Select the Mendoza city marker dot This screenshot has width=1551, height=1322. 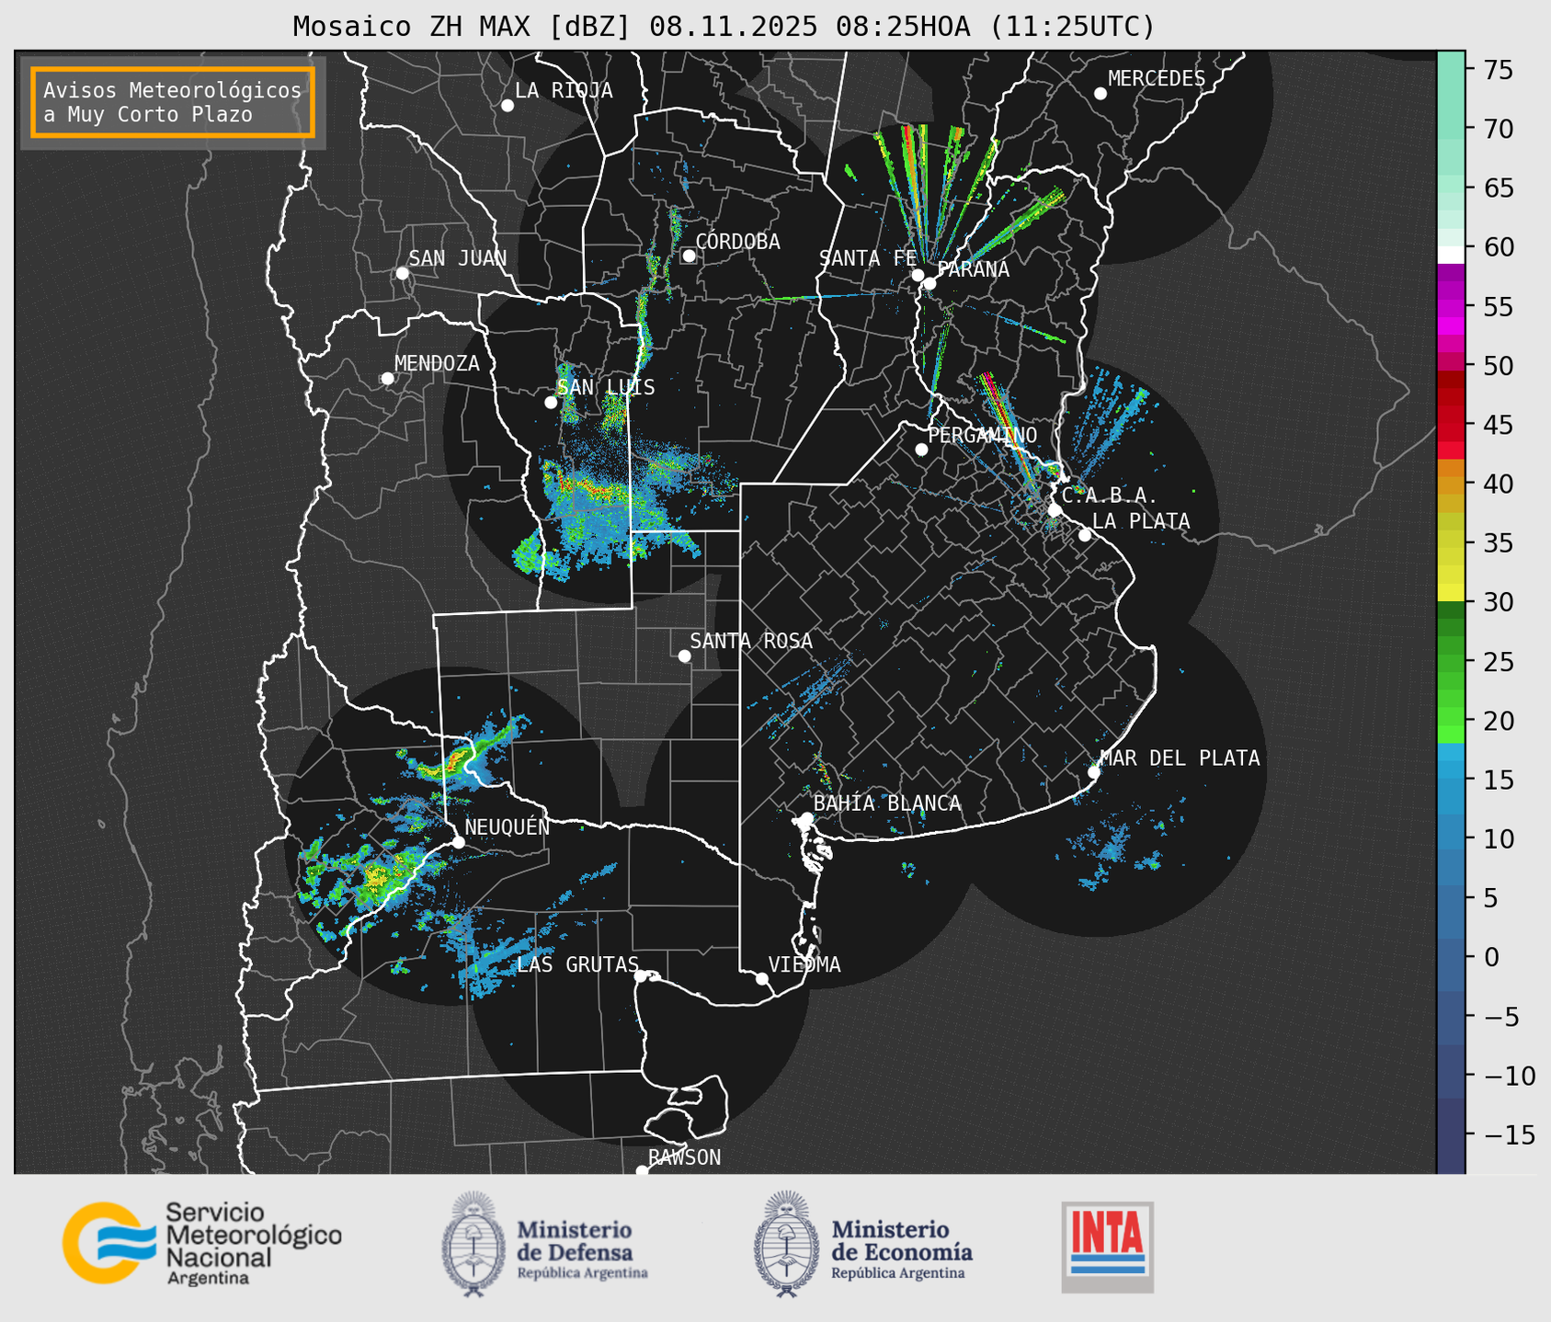(388, 379)
